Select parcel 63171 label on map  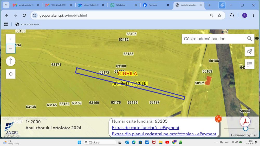pyautogui.click(x=56, y=65)
